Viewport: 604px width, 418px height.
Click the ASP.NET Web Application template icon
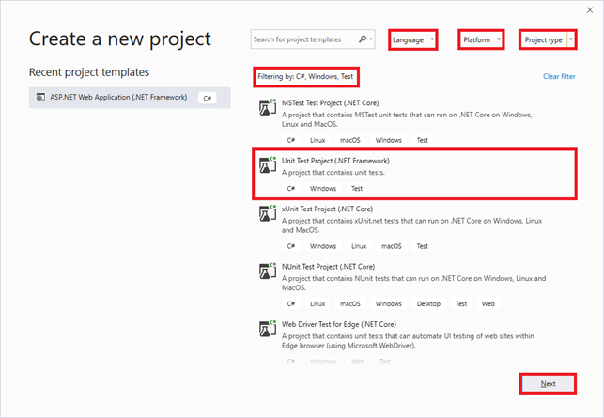40,97
